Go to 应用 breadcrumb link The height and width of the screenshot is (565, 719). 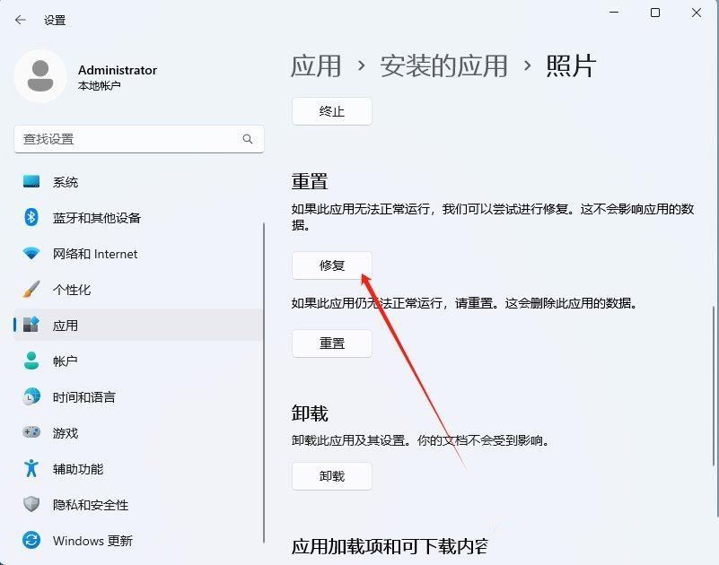(x=316, y=65)
